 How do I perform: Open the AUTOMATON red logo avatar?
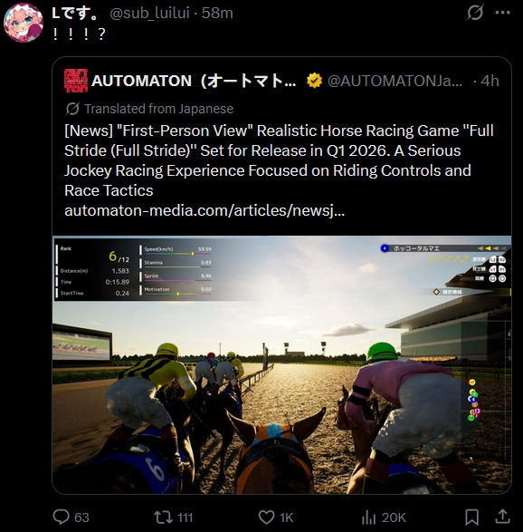coord(76,81)
